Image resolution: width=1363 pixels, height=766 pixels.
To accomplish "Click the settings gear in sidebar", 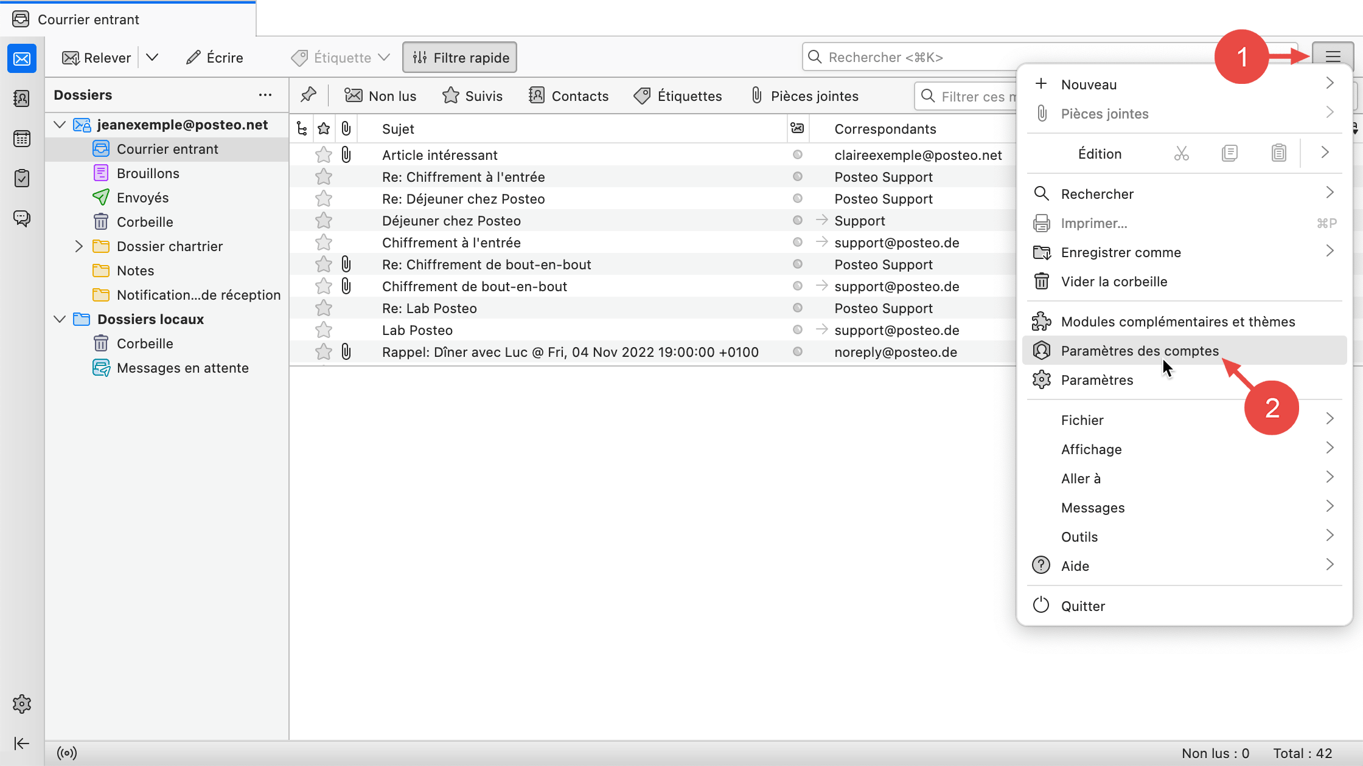I will pos(22,704).
